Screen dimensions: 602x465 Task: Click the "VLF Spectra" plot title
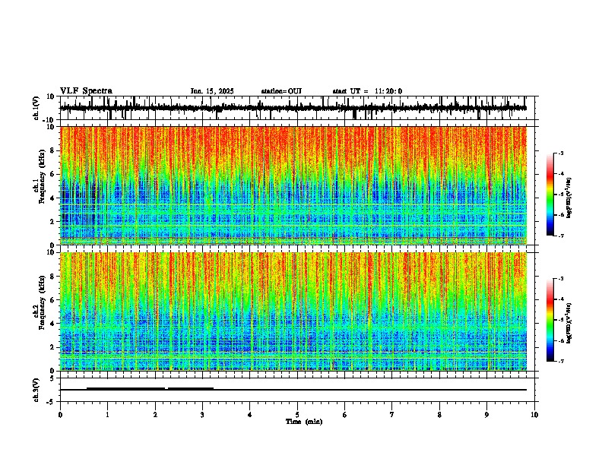pyautogui.click(x=86, y=91)
